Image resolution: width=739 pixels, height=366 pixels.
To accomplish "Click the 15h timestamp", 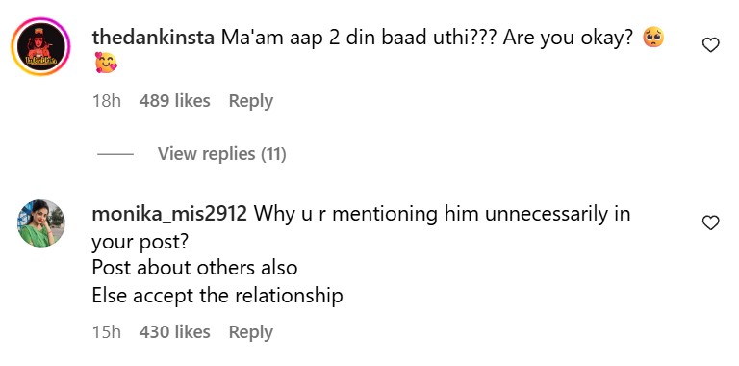I will coord(107,332).
